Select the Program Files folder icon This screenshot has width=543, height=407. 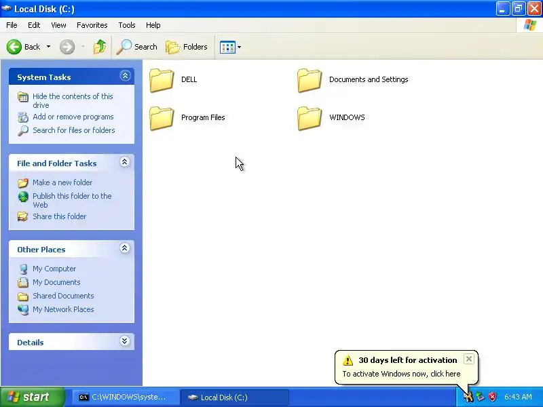[x=162, y=118]
